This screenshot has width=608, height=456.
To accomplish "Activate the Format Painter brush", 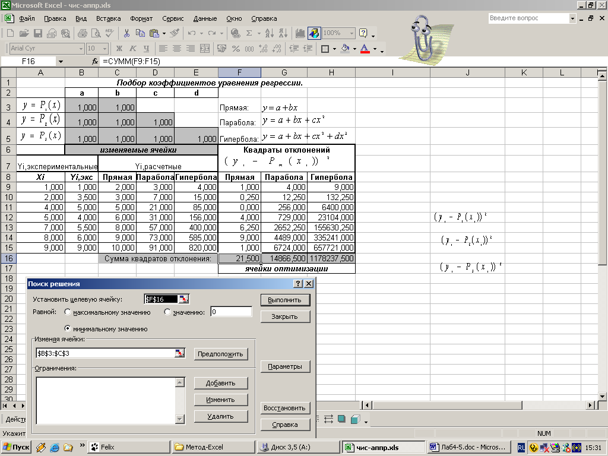I will click(175, 33).
